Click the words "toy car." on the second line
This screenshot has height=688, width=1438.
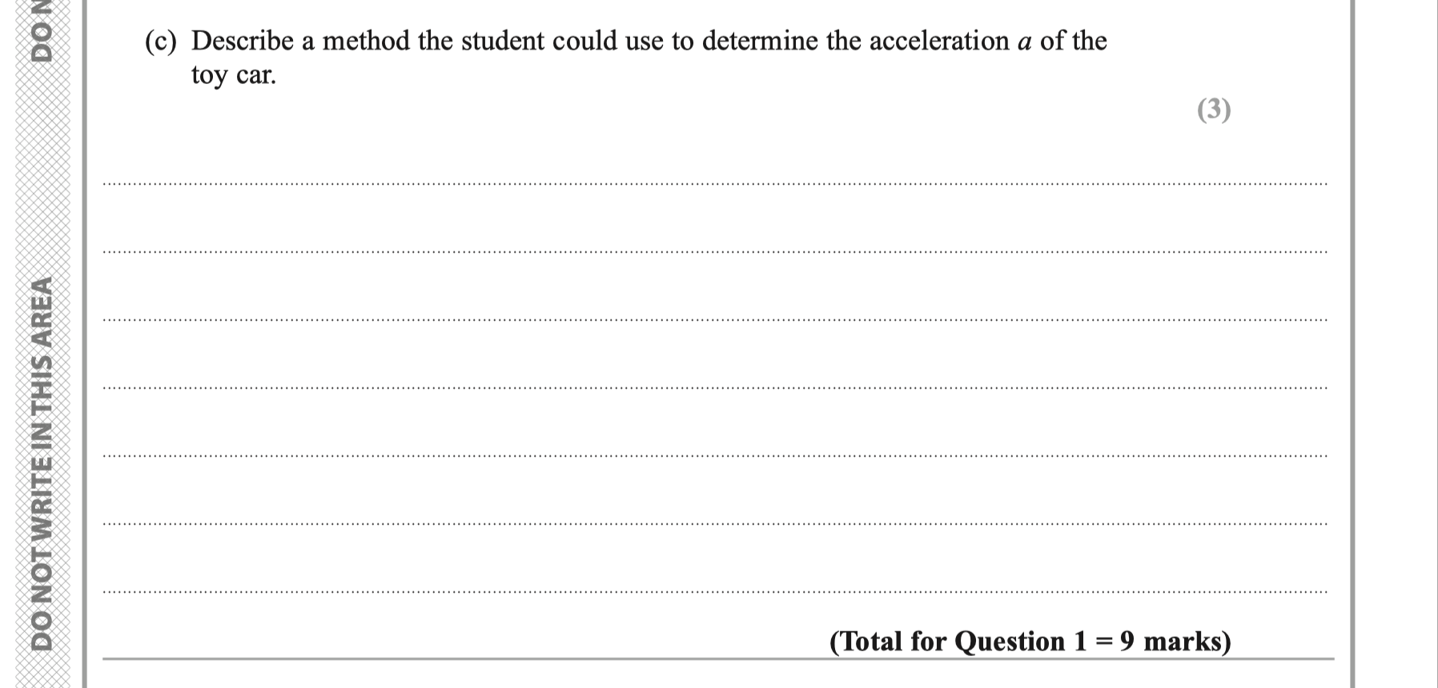233,75
